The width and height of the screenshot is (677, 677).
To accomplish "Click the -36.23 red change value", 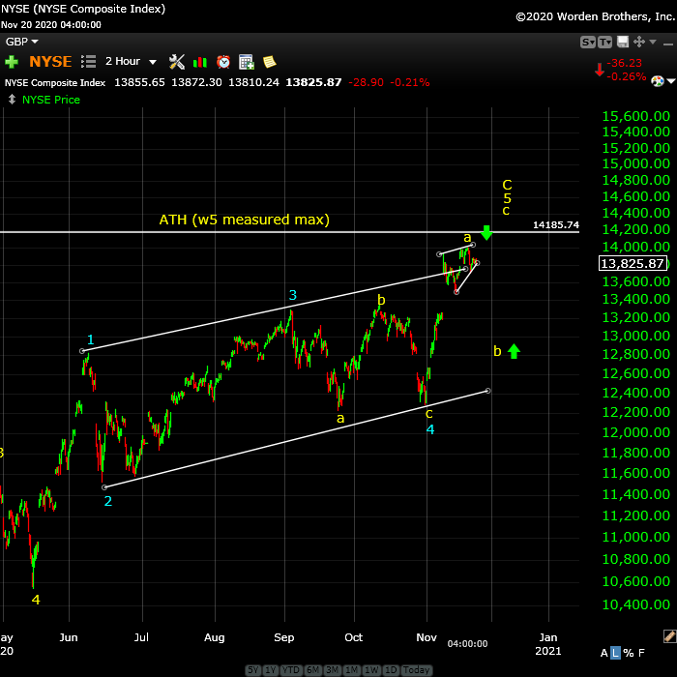I will (625, 63).
